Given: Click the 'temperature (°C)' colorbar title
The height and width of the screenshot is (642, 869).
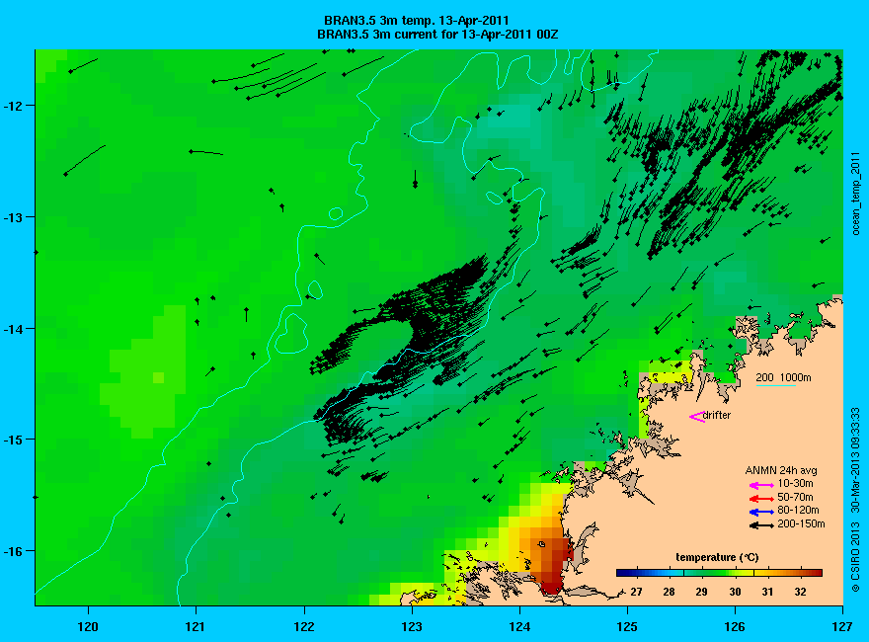Looking at the screenshot, I should tap(717, 557).
